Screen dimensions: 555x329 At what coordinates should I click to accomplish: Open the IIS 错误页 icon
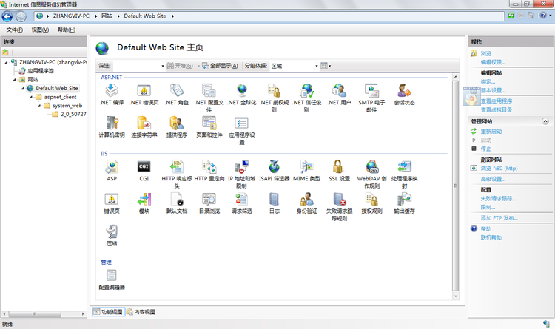(112, 199)
